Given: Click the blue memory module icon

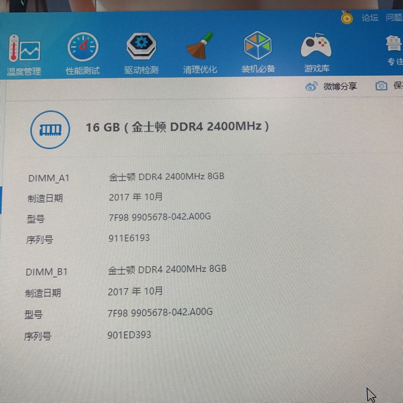Looking at the screenshot, I should pyautogui.click(x=50, y=129).
